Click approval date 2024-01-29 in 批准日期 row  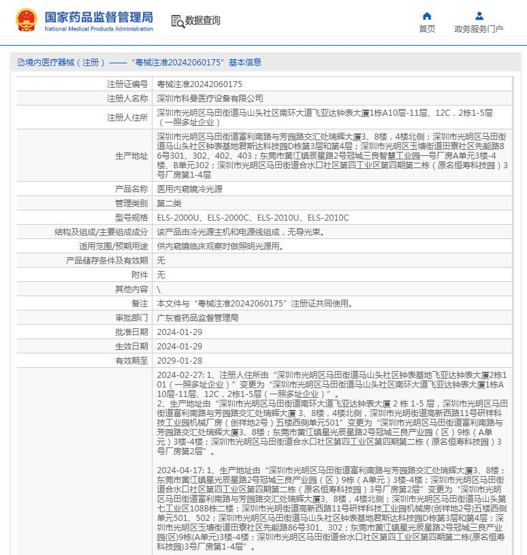coord(180,332)
